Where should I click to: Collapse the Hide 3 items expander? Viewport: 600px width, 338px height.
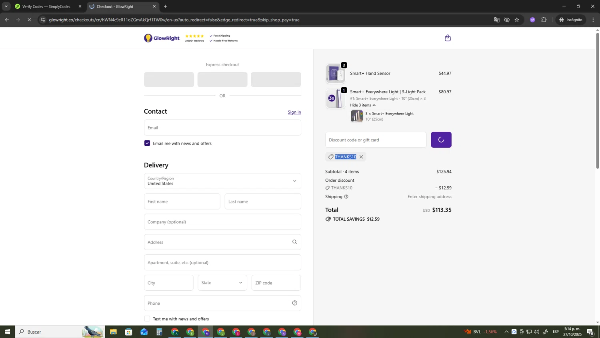pyautogui.click(x=363, y=105)
